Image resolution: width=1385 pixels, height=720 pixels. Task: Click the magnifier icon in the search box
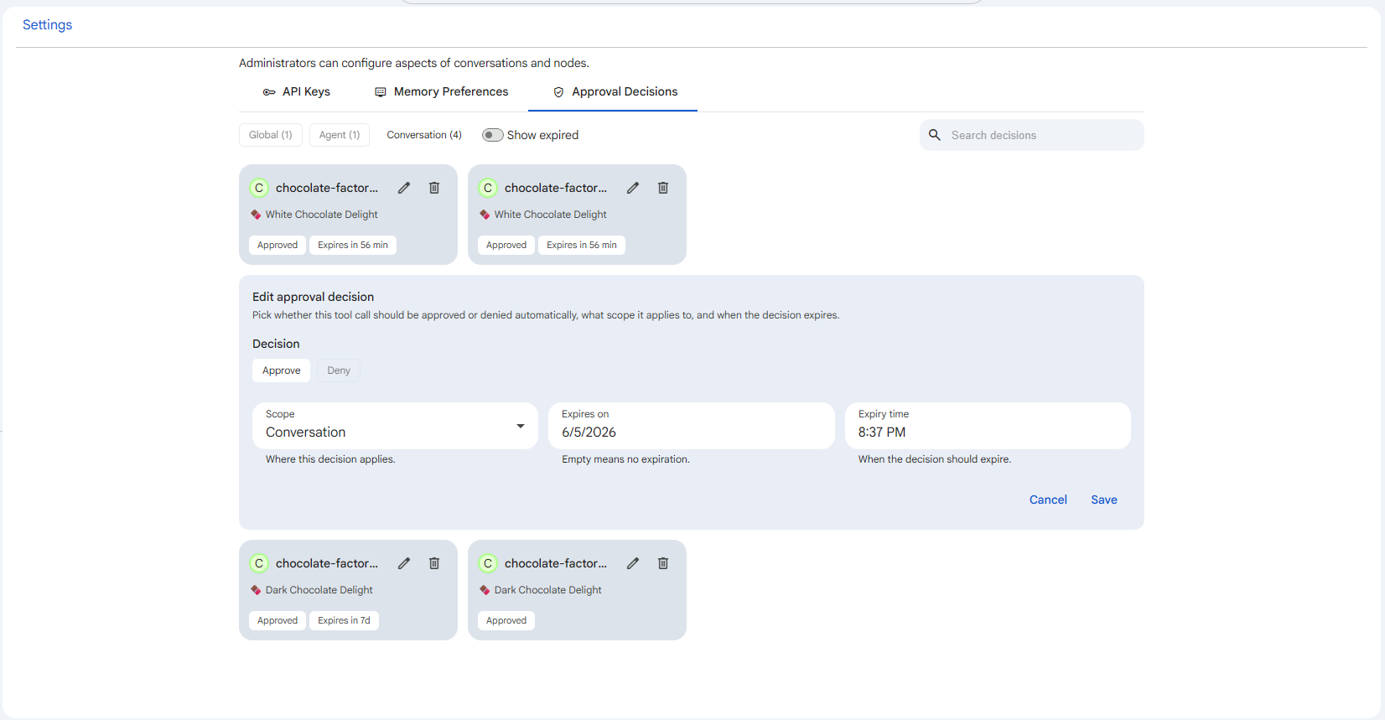[935, 135]
